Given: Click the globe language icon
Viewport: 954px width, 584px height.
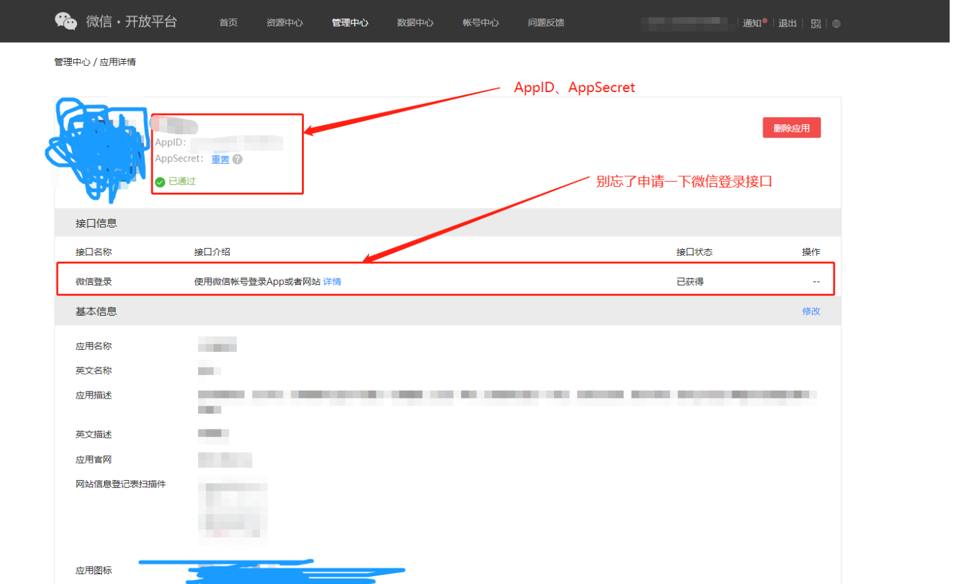Looking at the screenshot, I should tap(836, 24).
